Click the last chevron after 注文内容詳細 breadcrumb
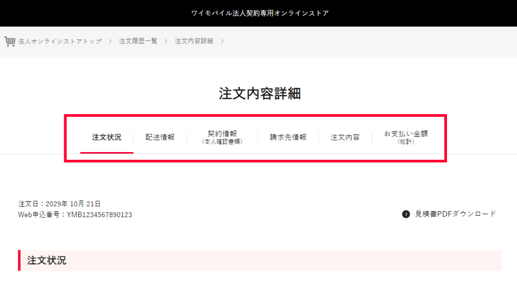Viewport: 517px width, 290px height. [222, 41]
